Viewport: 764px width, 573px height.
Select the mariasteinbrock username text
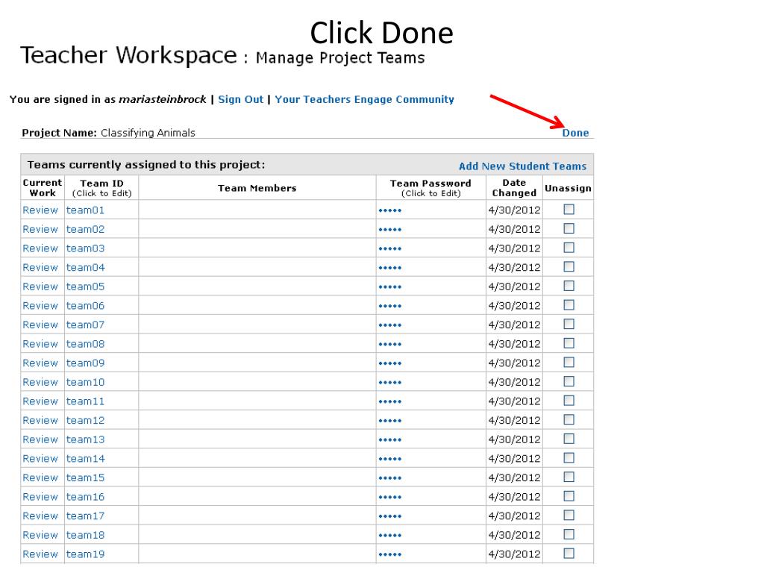click(x=163, y=99)
